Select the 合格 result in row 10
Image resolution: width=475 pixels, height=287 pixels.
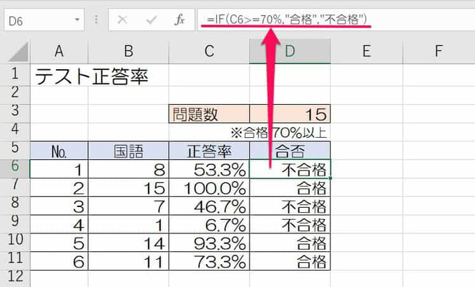(x=290, y=243)
